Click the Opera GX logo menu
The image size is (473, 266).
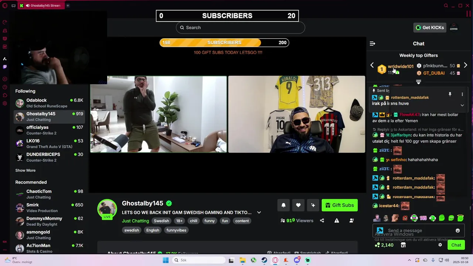click(5, 6)
